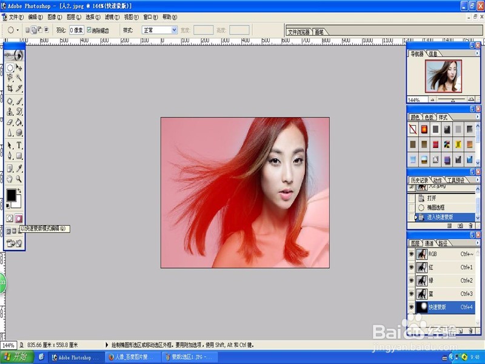Switch to the 信息 Info tab

click(x=433, y=54)
